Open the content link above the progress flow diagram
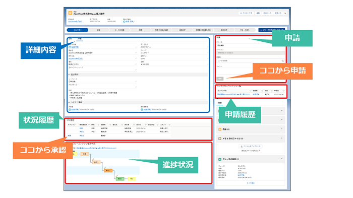The height and width of the screenshot is (198, 353). coord(96,148)
